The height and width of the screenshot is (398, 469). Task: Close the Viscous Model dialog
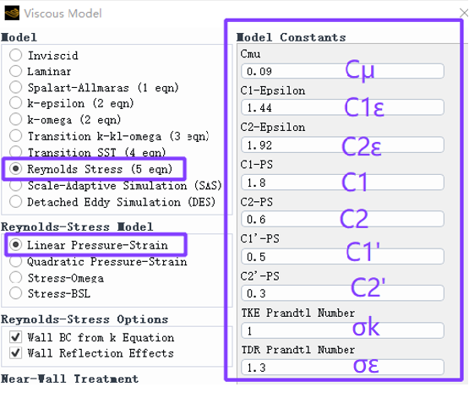[464, 14]
